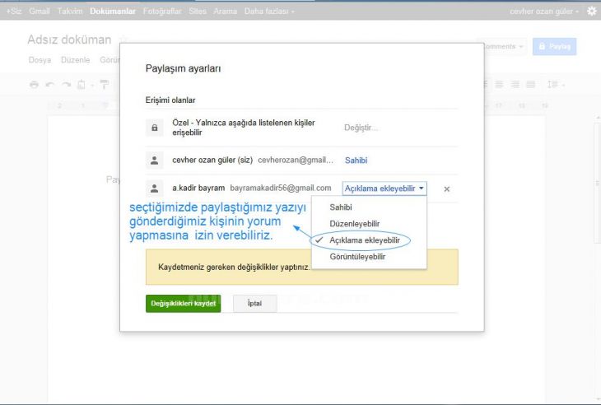Image resolution: width=601 pixels, height=405 pixels.
Task: Click the Adsız doküman title field
Action: tap(69, 40)
